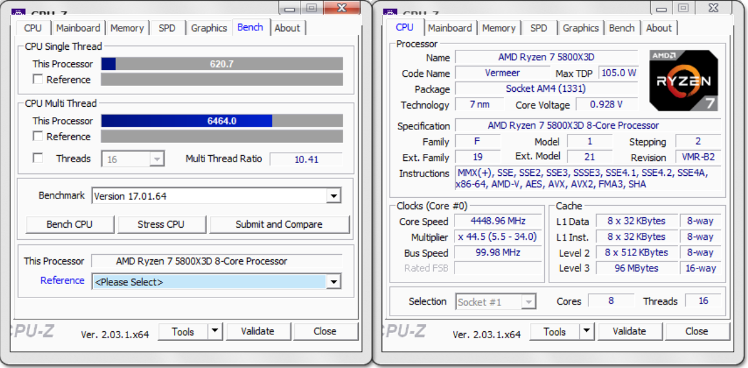
Task: Open Mainboard tab in the left window
Action: [x=78, y=28]
